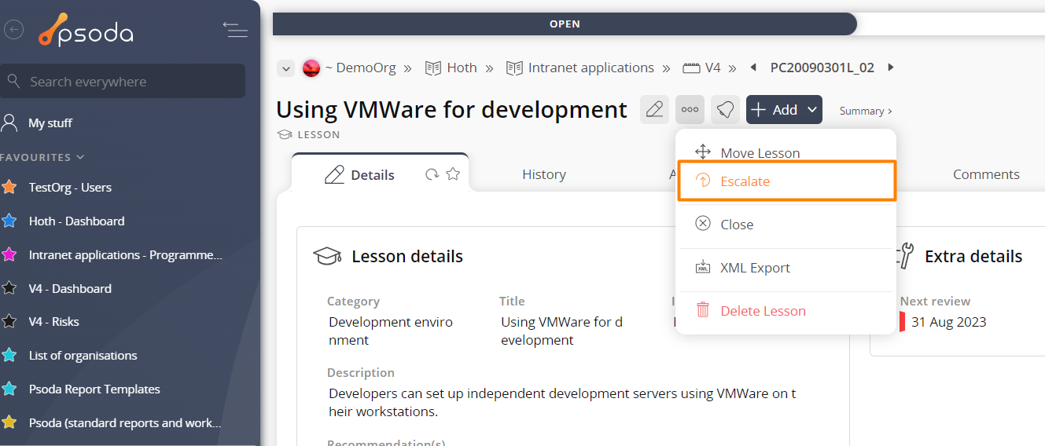Click yellow star beside Psoda standard reports
Image resolution: width=1045 pixels, height=446 pixels.
click(x=9, y=422)
